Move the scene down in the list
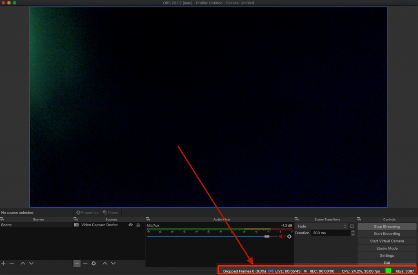The width and height of the screenshot is (418, 275). [31, 264]
